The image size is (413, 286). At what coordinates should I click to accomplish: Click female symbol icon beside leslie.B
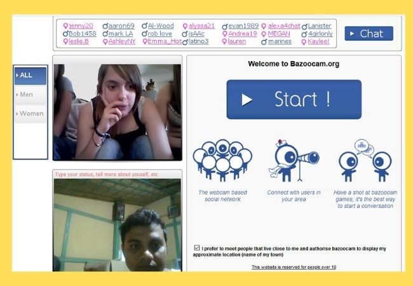tap(65, 41)
